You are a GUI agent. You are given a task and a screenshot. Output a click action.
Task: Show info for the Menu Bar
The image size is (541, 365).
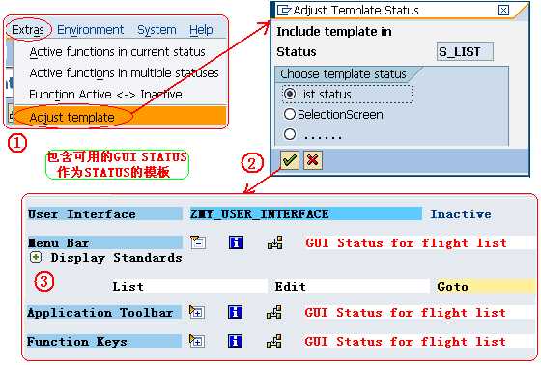pos(236,242)
